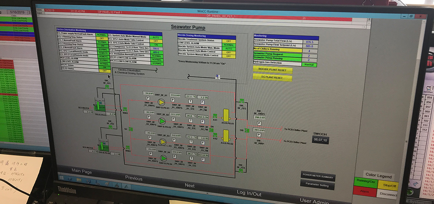The height and width of the screenshot is (204, 434).
Task: Navigate to the Previous screen
Action: [x=134, y=178]
